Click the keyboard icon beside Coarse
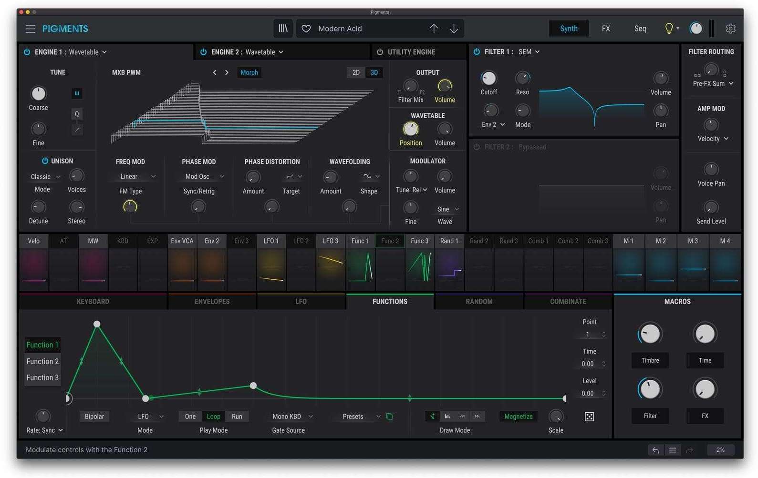The image size is (758, 478). pyautogui.click(x=77, y=93)
